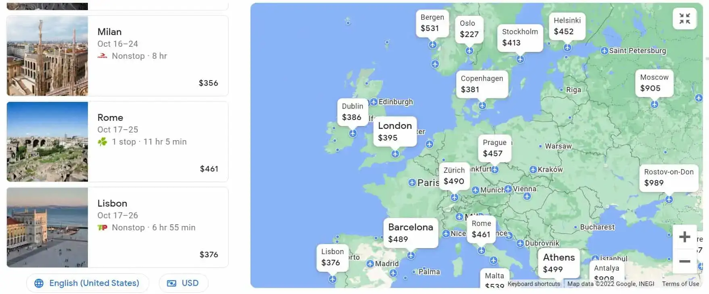Select the Oslo $227 price label
This screenshot has width=709, height=294.
tap(469, 29)
